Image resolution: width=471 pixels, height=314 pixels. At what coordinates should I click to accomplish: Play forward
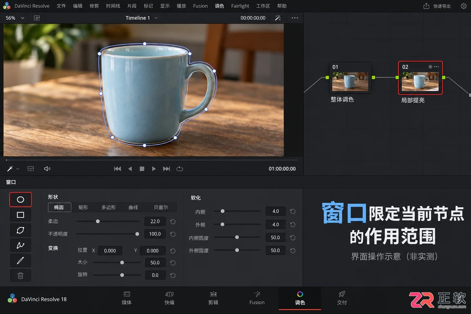click(154, 169)
